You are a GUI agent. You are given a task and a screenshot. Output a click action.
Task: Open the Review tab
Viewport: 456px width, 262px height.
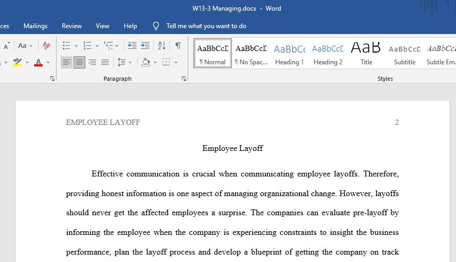[x=71, y=26]
